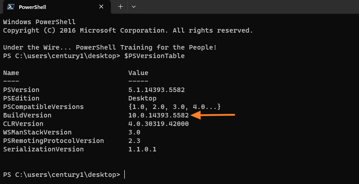Screen dimensions: 359x184
Task: Click the CLRVersion value 4.0.30319.42000
Action: pyautogui.click(x=158, y=124)
